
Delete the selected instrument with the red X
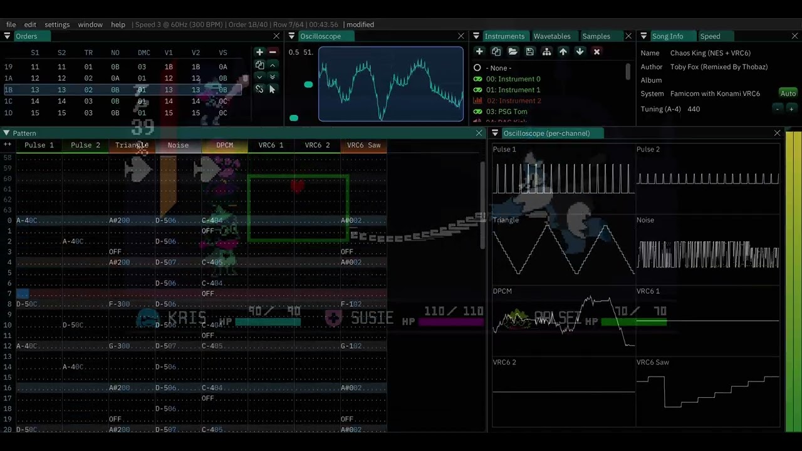tap(596, 52)
